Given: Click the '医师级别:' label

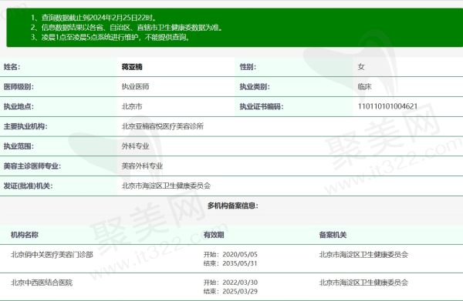Looking at the screenshot, I should [19, 86].
